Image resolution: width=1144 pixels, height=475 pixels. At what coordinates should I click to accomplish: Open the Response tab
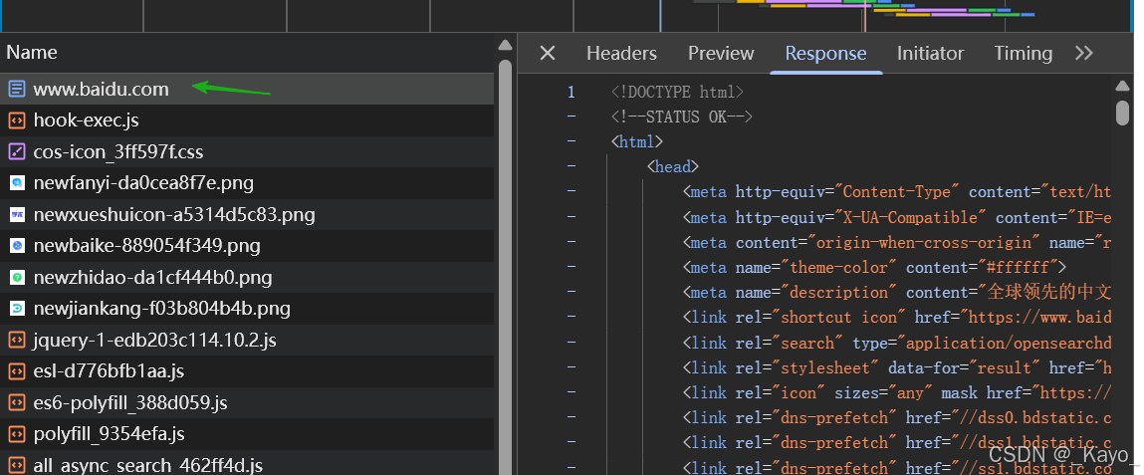click(x=826, y=53)
